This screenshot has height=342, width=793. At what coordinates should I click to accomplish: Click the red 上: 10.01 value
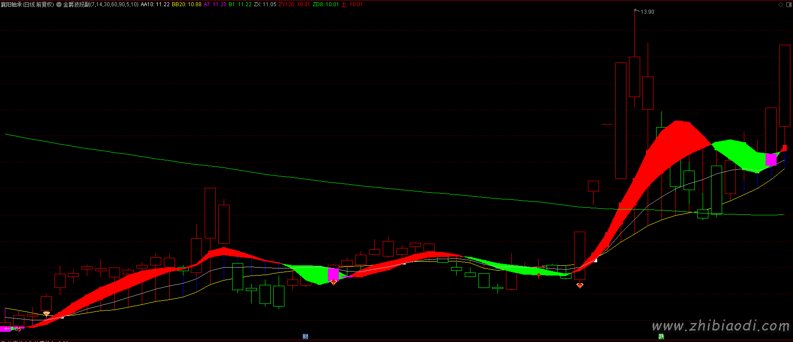tap(353, 4)
